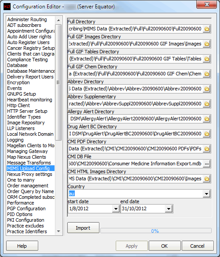Open the start date picker arrow
This screenshot has height=257, width=220.
point(116,209)
